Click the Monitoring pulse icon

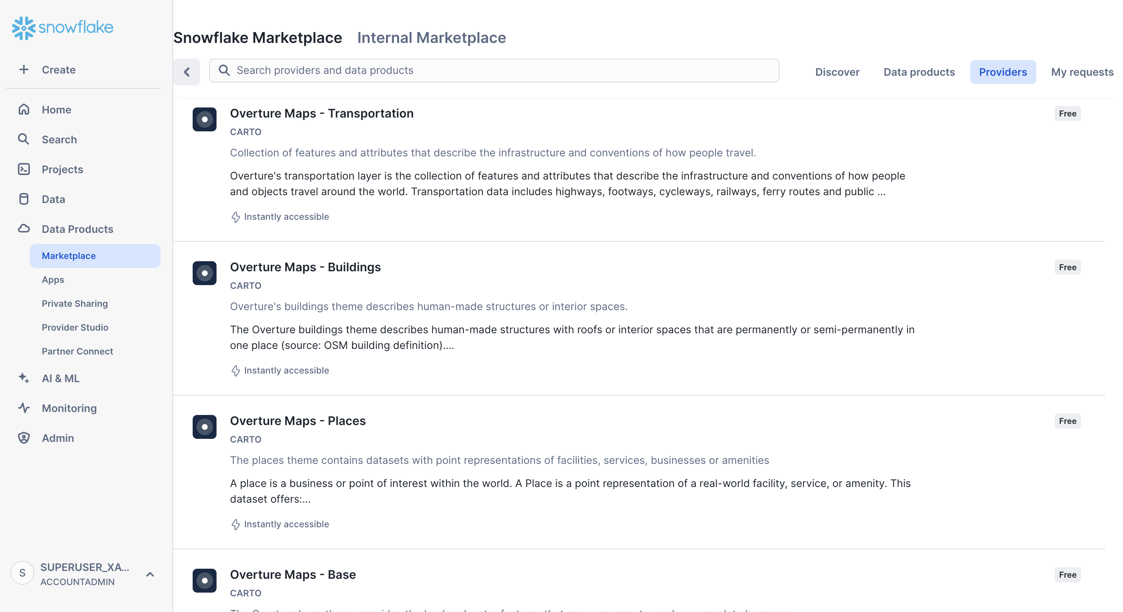[x=24, y=408]
